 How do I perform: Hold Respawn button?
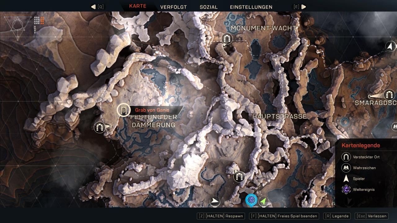click(221, 216)
